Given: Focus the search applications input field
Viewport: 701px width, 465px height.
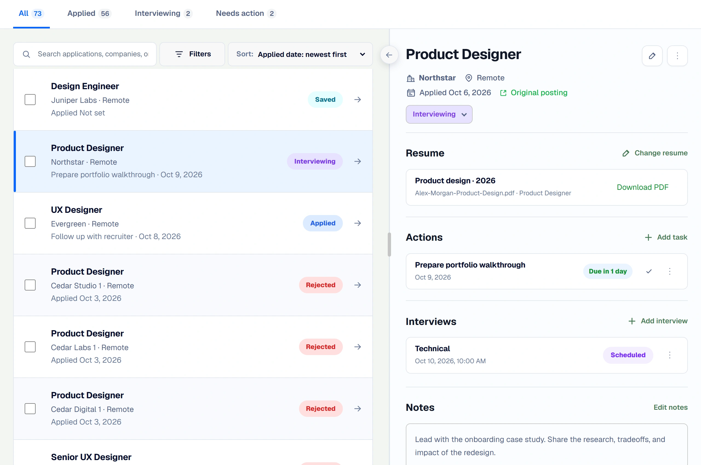Looking at the screenshot, I should click(x=85, y=54).
